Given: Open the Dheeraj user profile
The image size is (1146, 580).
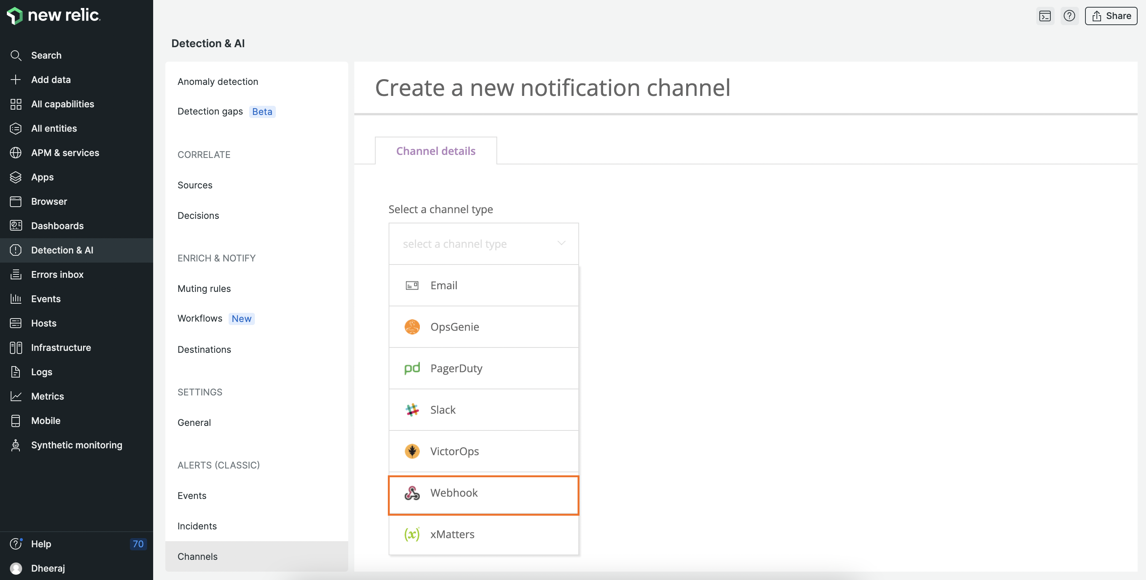Looking at the screenshot, I should point(48,568).
